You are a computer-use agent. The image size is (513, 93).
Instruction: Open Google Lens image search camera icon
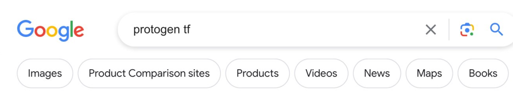pos(467,30)
